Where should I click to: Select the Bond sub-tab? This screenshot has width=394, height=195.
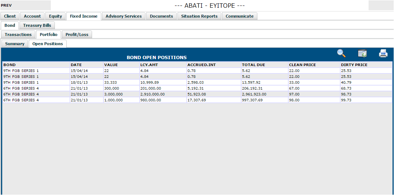pyautogui.click(x=10, y=25)
